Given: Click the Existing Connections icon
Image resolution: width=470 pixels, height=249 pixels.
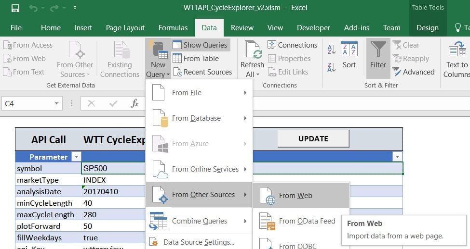Looking at the screenshot, I should (120, 59).
